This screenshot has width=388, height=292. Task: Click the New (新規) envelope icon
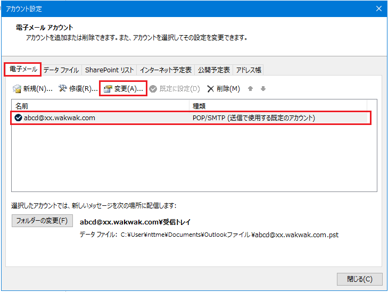click(x=17, y=89)
